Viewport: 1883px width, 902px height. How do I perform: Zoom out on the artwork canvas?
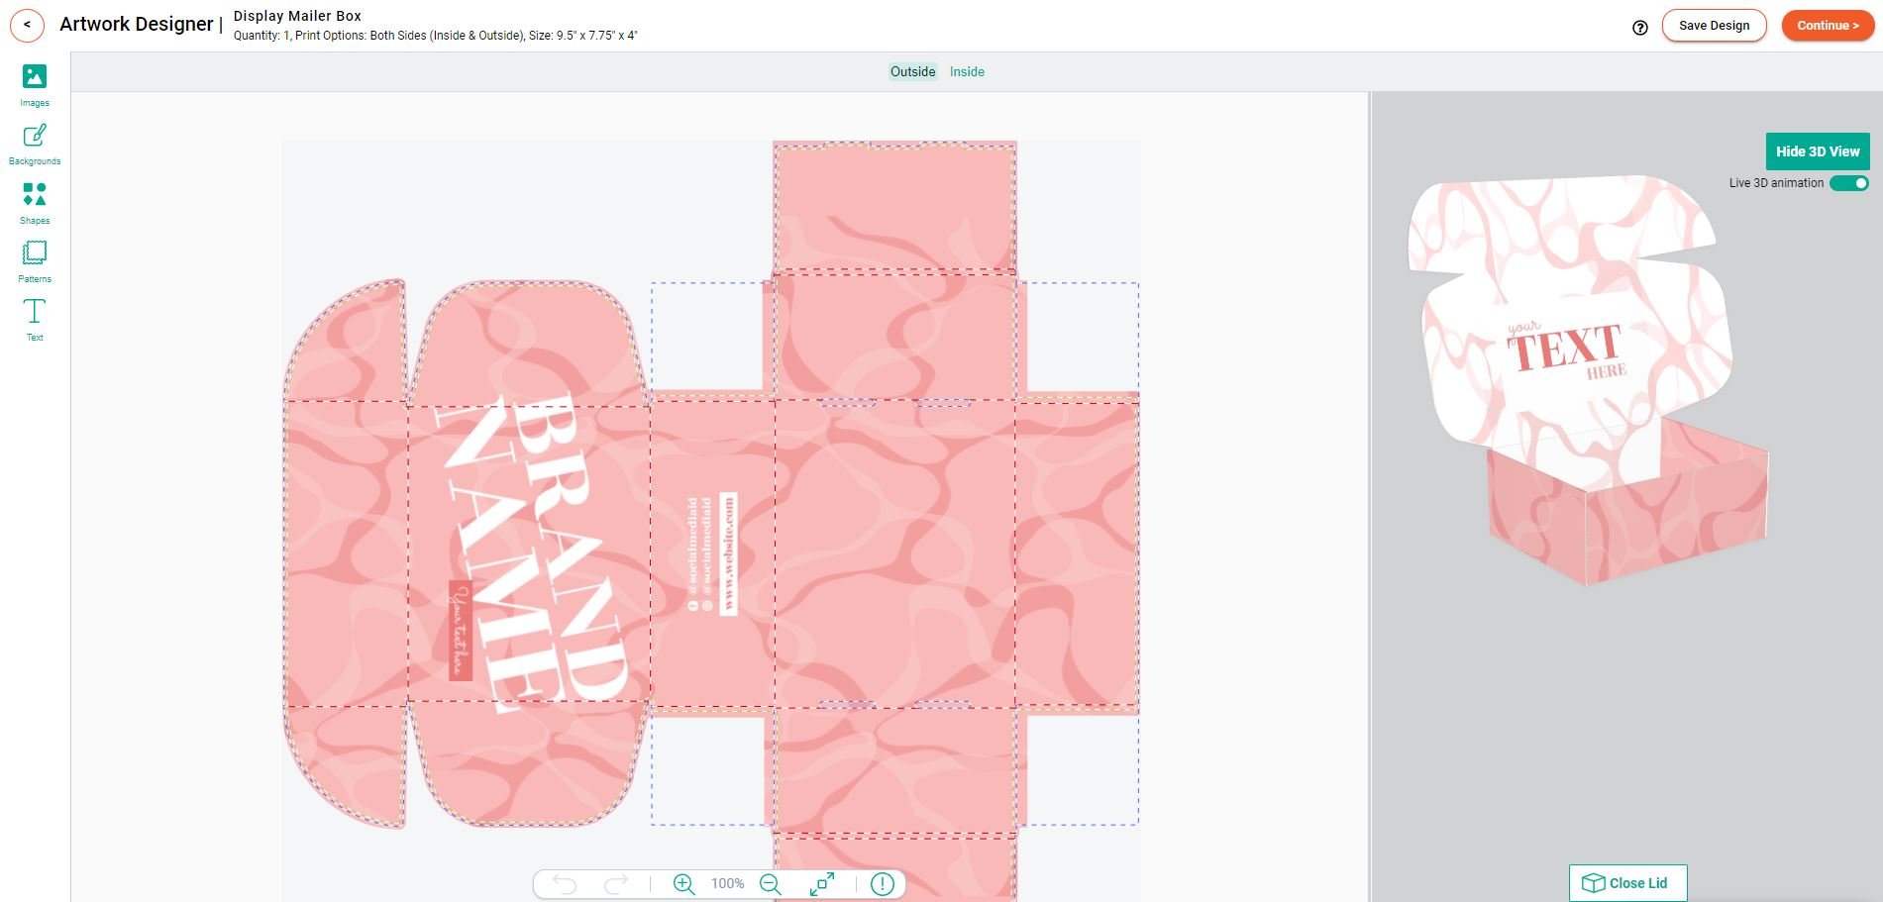coord(771,883)
